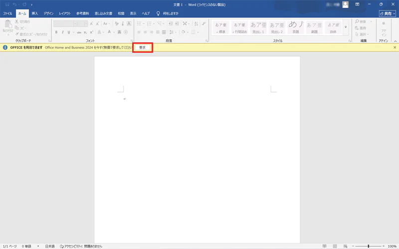Open the フォント dialog launcher
This screenshot has width=399, height=249.
(132, 41)
